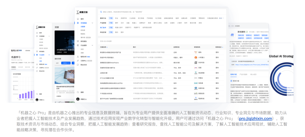305x137 pixels.
Task: Click 搜狗 company logo in results table
Action: click(196, 52)
